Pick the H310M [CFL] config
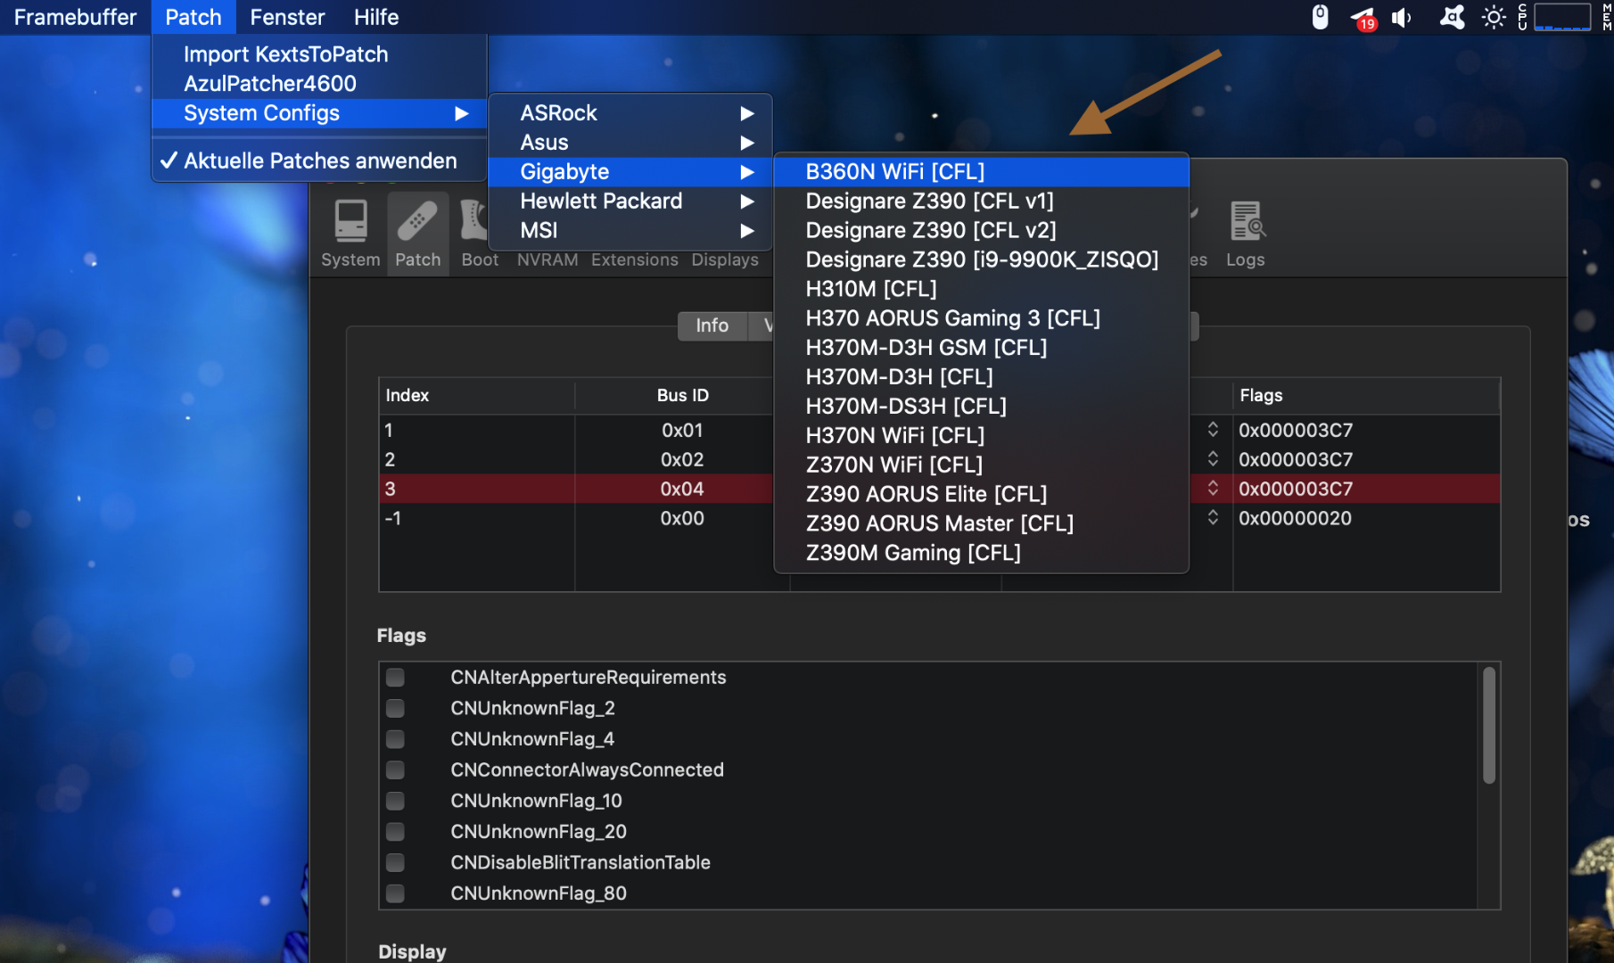Image resolution: width=1614 pixels, height=963 pixels. [982, 290]
